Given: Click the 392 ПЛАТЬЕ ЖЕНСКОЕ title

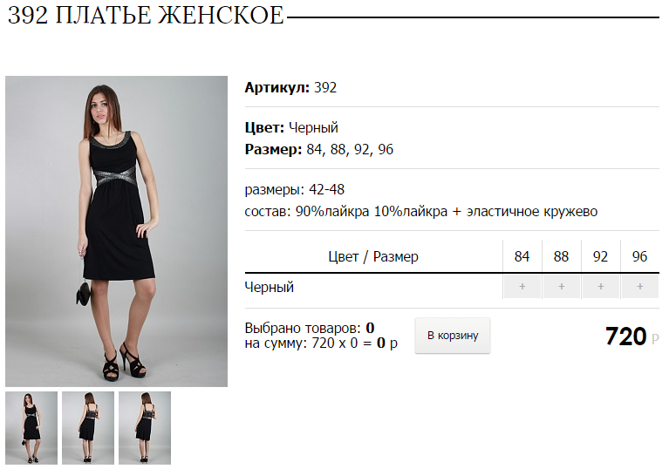Looking at the screenshot, I should pyautogui.click(x=146, y=16).
